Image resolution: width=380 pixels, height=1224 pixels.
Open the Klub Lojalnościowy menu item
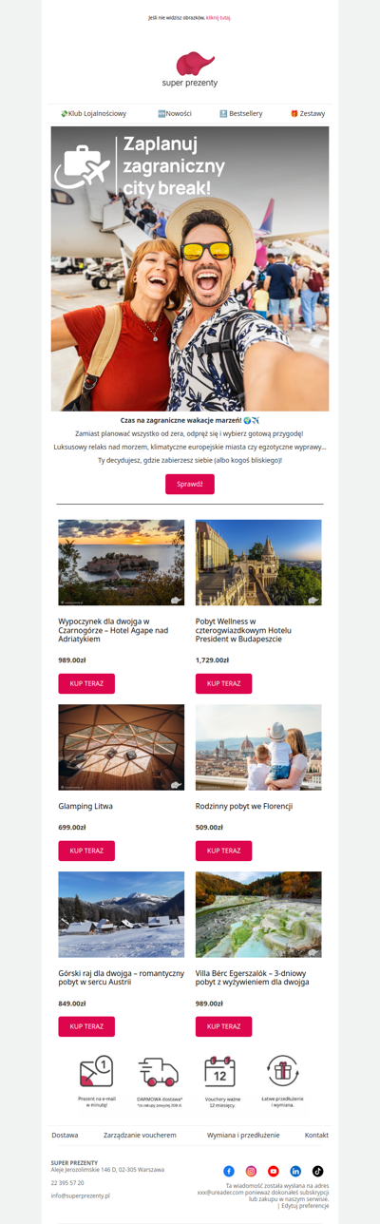pyautogui.click(x=93, y=113)
